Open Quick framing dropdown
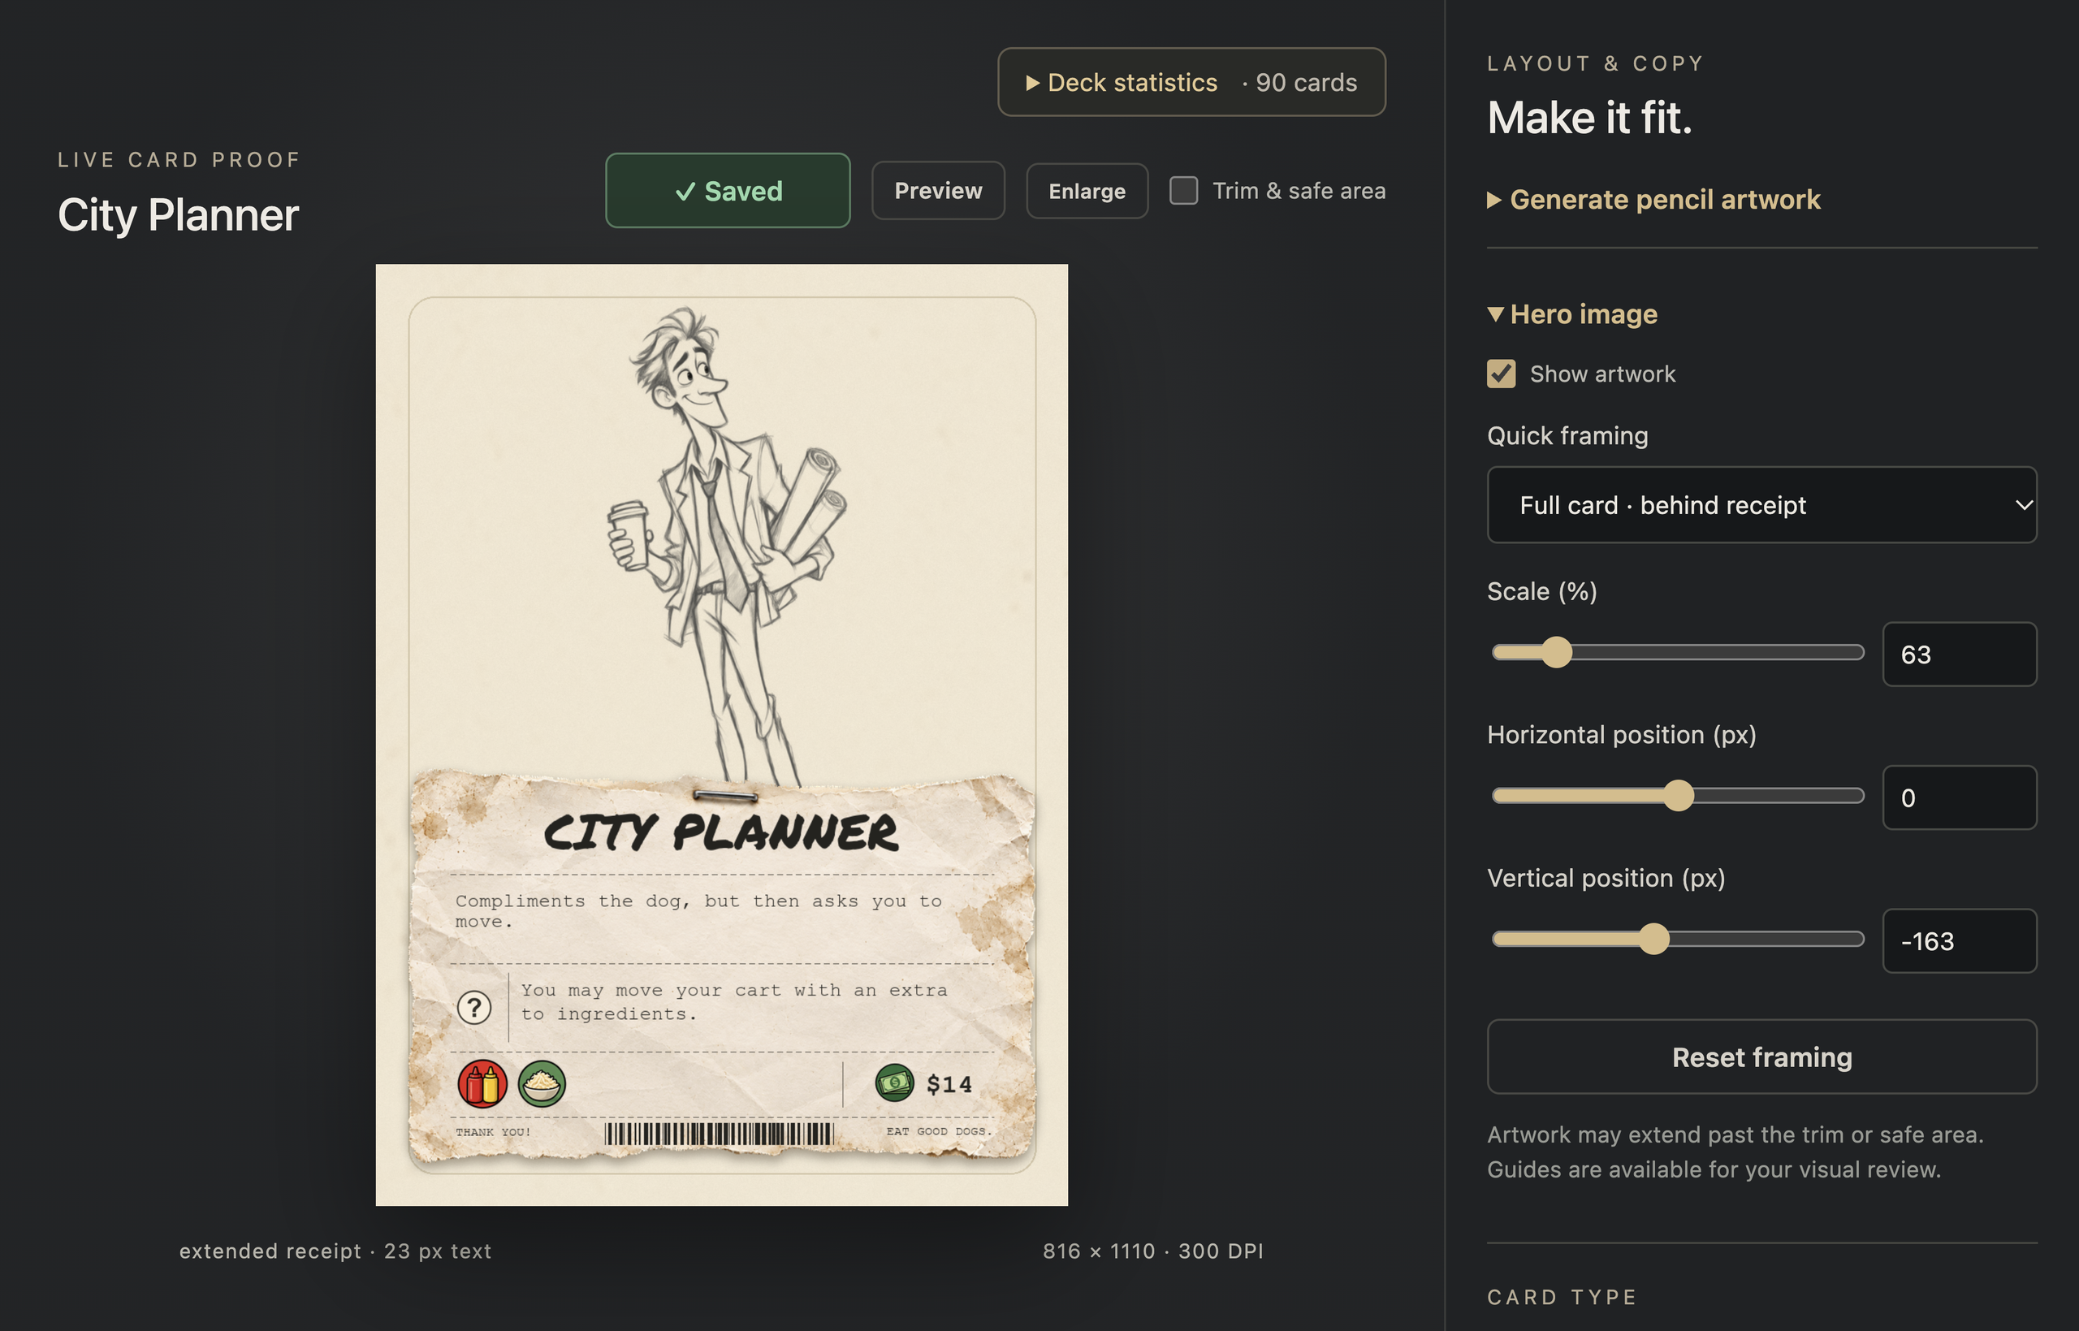The height and width of the screenshot is (1331, 2079). coord(1762,505)
